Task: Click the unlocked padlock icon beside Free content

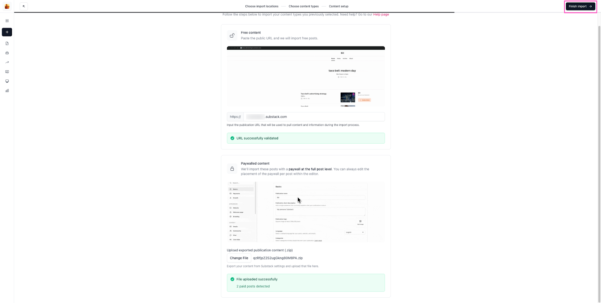Action: 232,35
